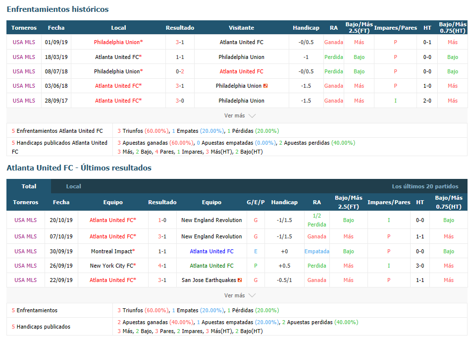Open the 1-1 result on 18/03/19

[180, 57]
